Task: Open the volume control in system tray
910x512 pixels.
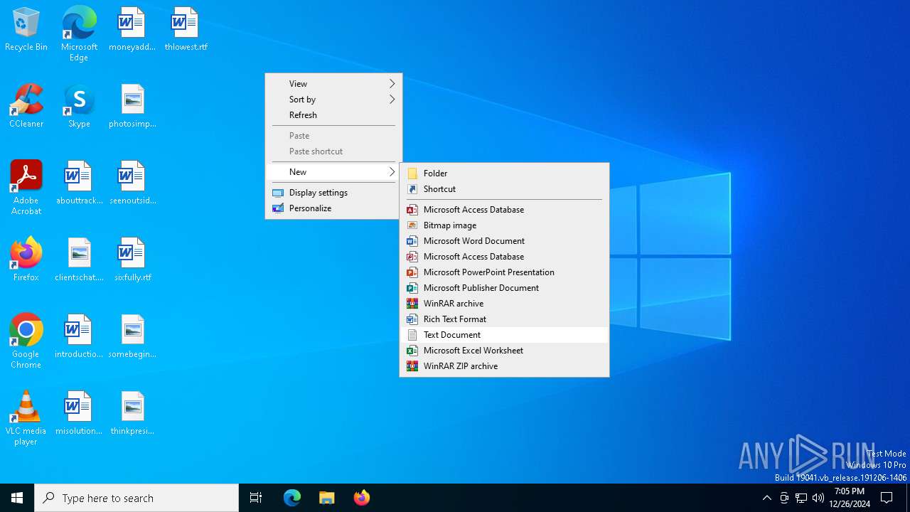Action: point(818,498)
